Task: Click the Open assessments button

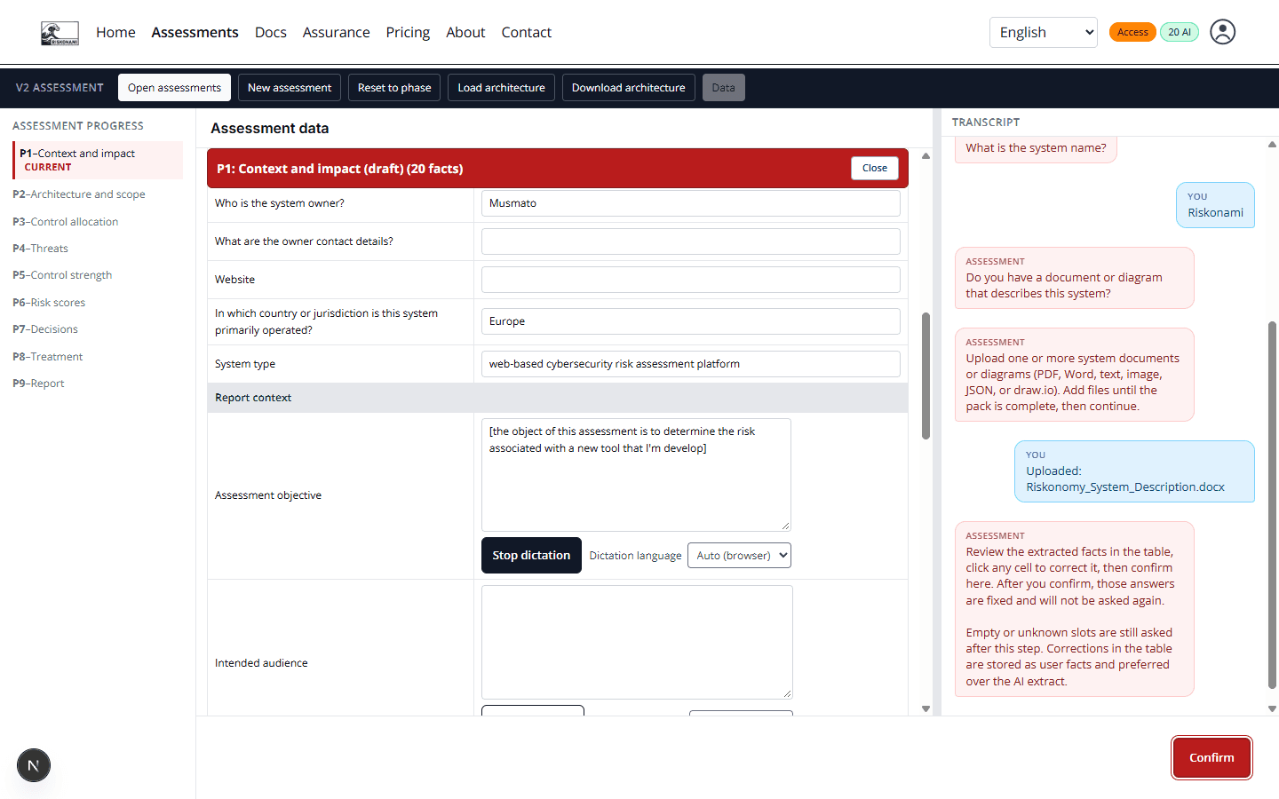Action: click(174, 88)
